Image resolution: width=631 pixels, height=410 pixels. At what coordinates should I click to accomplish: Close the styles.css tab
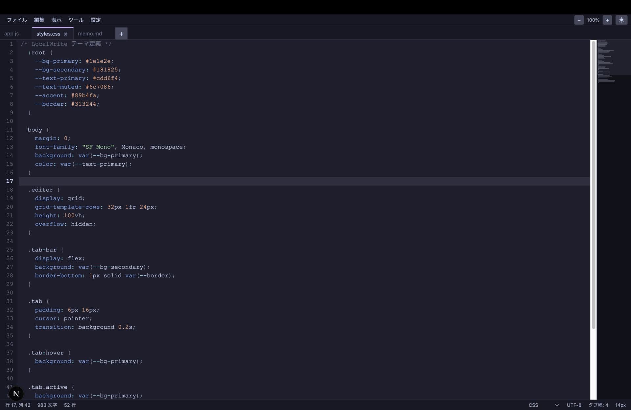(x=66, y=34)
